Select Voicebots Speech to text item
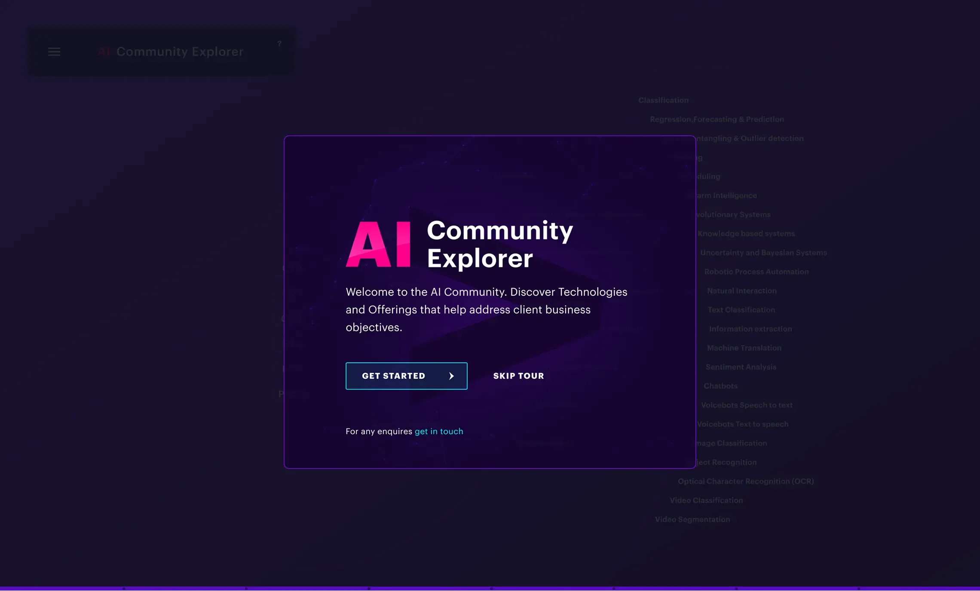Screen dimensions: 980x591 (747, 405)
